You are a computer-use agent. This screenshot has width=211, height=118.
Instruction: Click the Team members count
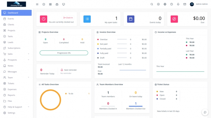click(x=108, y=93)
